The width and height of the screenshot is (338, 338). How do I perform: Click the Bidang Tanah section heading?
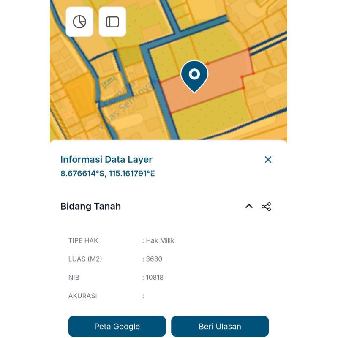[x=91, y=207]
